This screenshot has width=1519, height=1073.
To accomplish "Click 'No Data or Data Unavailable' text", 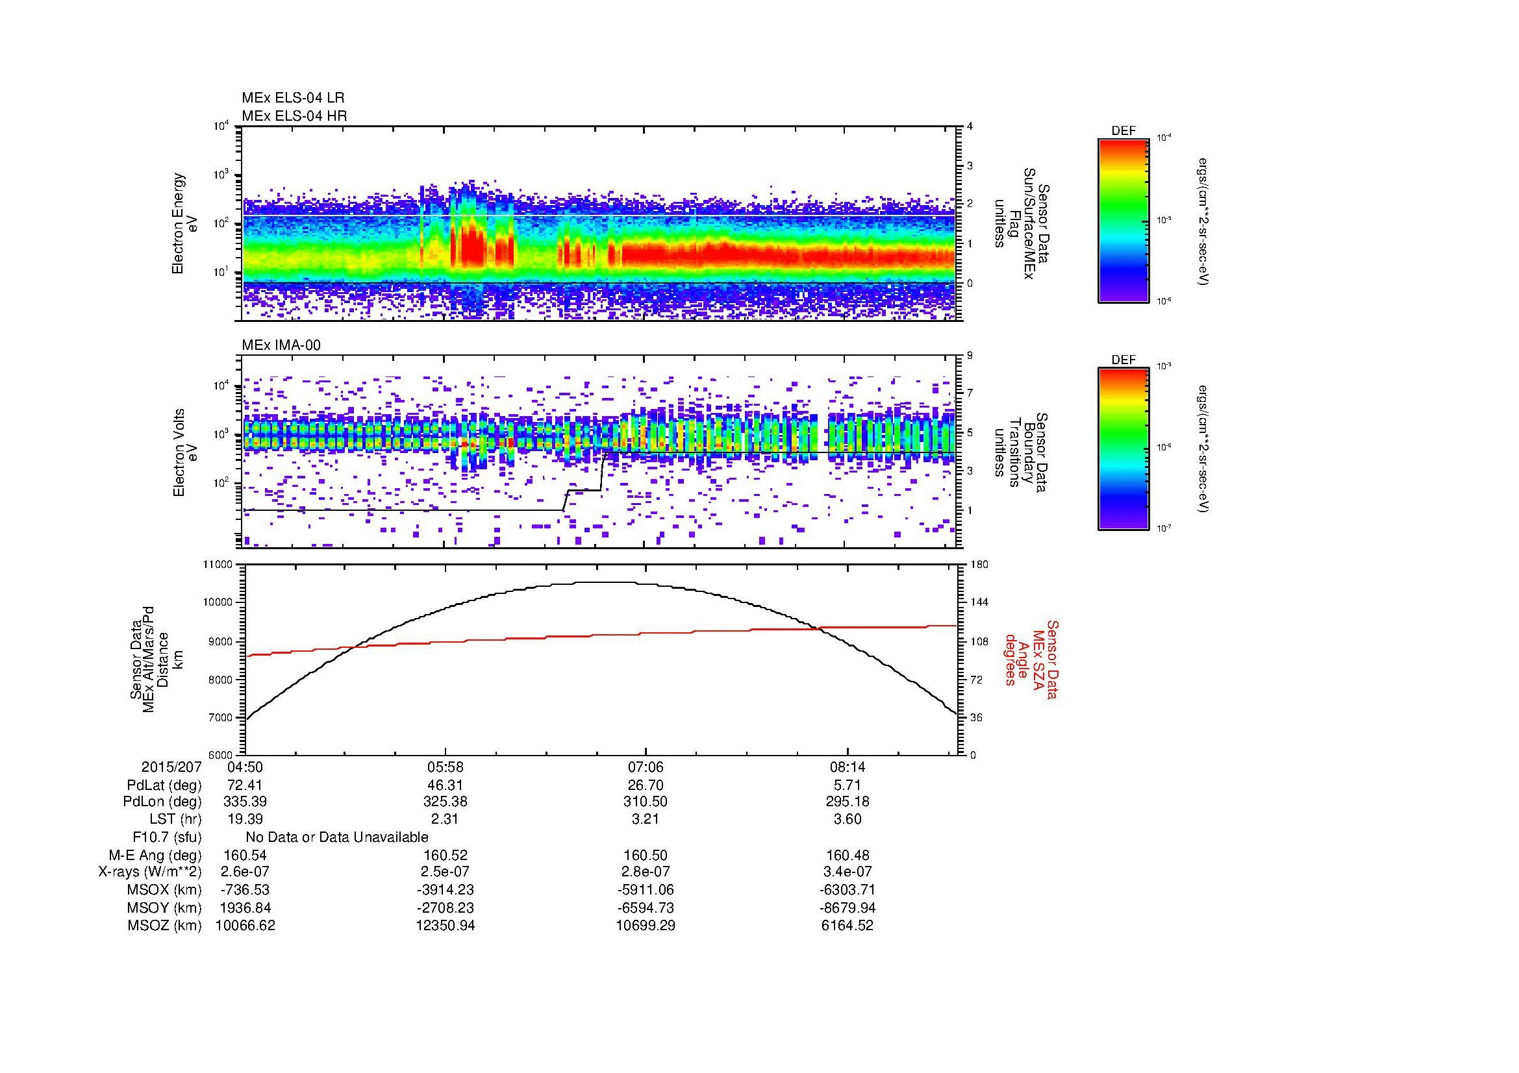I will tap(337, 837).
